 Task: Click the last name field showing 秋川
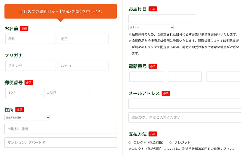(x=30, y=39)
